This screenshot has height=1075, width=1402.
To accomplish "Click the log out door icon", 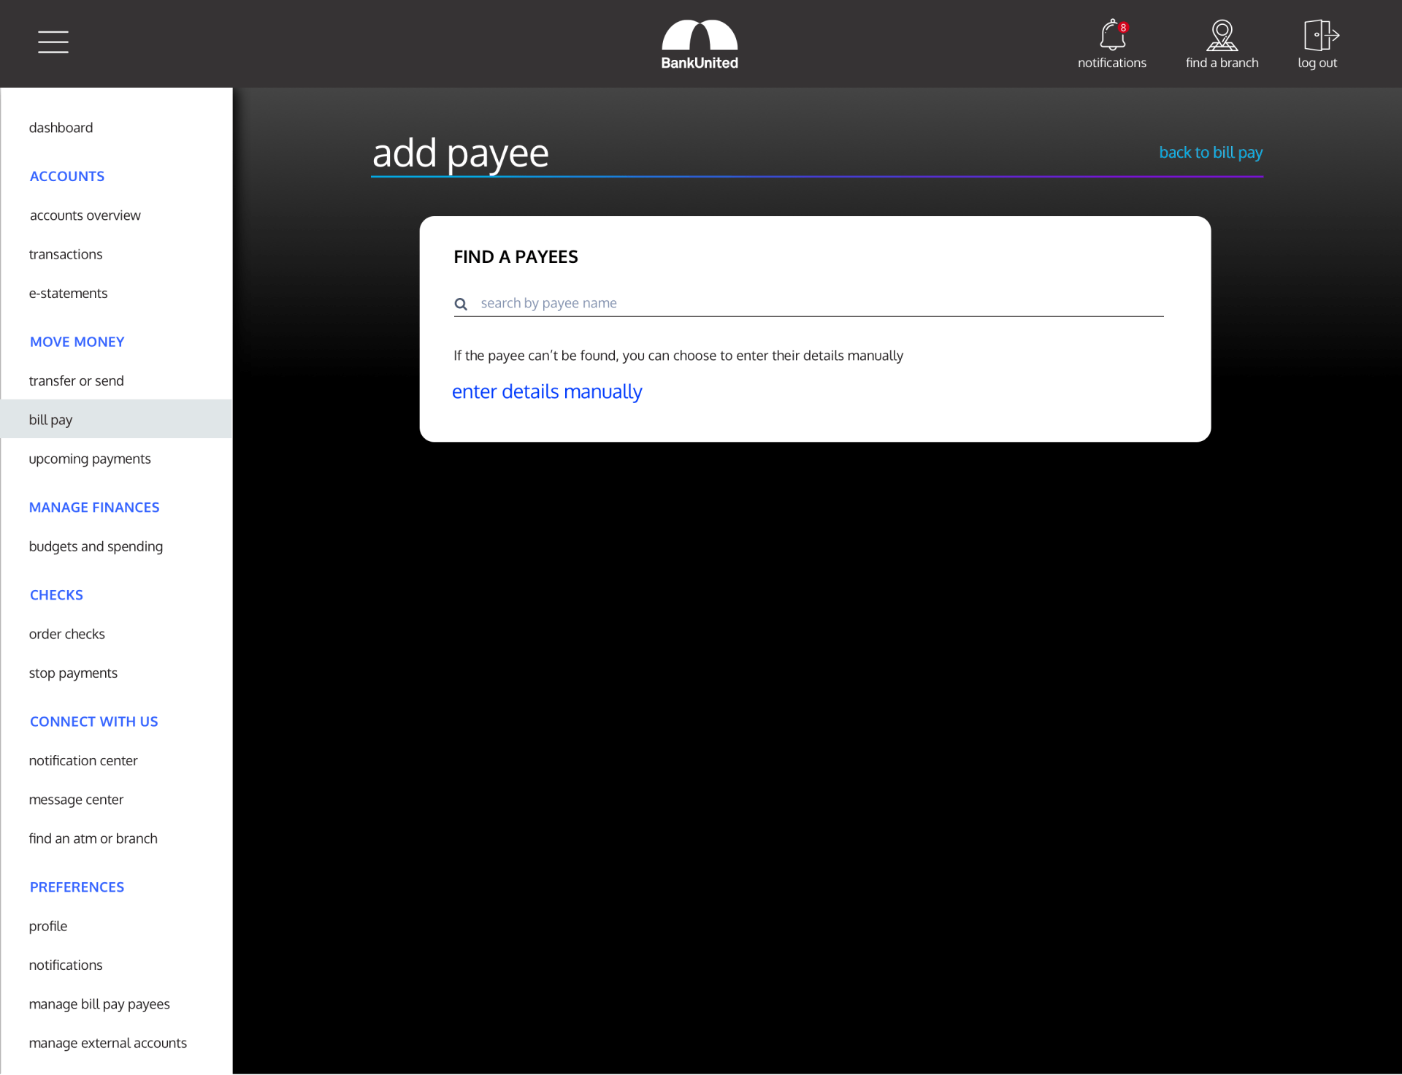I will (1319, 35).
